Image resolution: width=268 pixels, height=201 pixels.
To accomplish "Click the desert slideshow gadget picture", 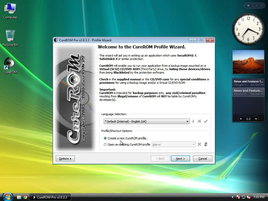I will point(248,62).
